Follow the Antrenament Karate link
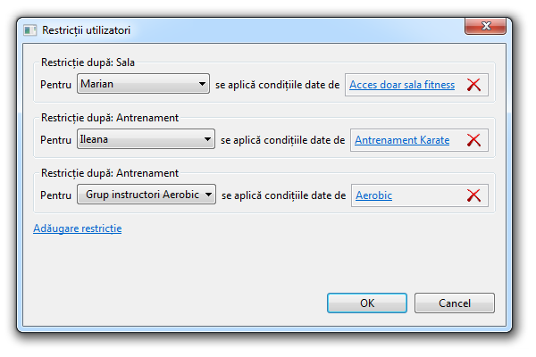 click(x=402, y=140)
